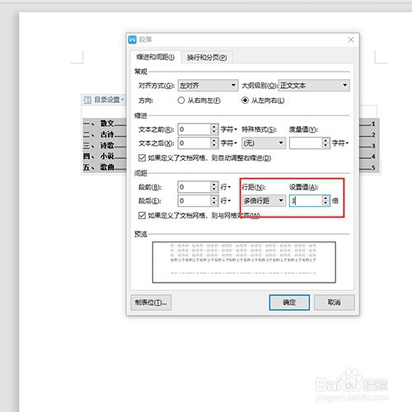Click the 度量值 spinner arrows
Image resolution: width=412 pixels, height=412 pixels.
[x=325, y=143]
